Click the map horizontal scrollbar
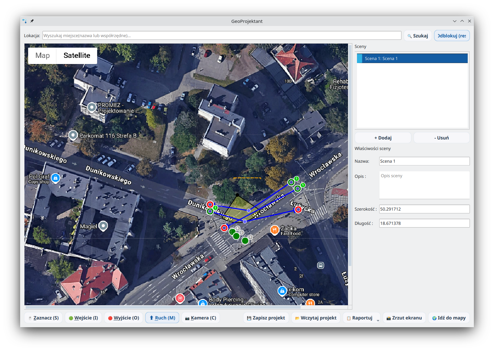This screenshot has height=351, width=494. coord(163,307)
